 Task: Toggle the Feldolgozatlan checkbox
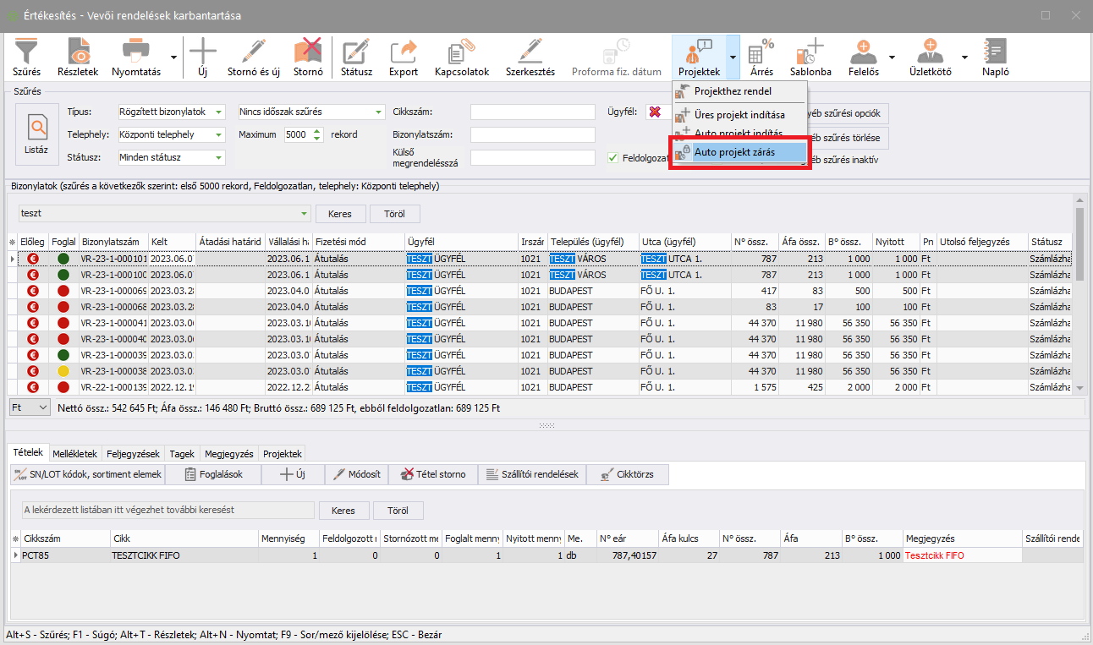coord(614,157)
